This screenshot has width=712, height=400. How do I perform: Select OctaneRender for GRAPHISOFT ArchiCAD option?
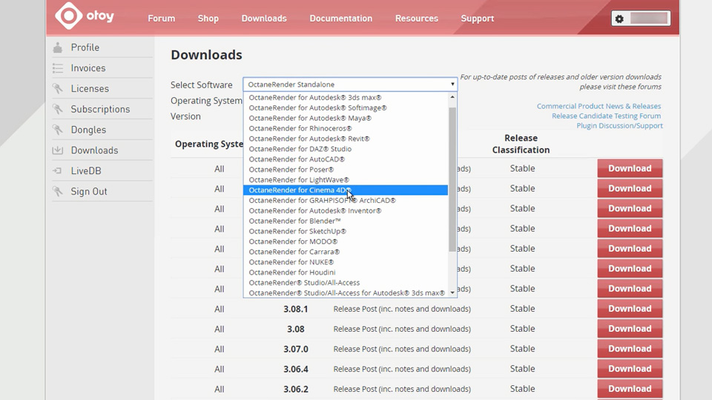tap(346, 201)
